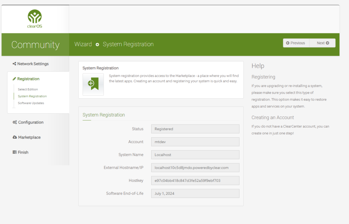Screen dimensions: 349x224
Task: Click the green bookmark plus icon
Action: click(x=93, y=84)
